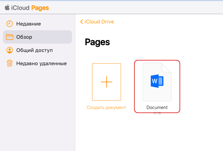Go back via the iCloud Drive chevron
Screen dimensions: 223x151
82,22
